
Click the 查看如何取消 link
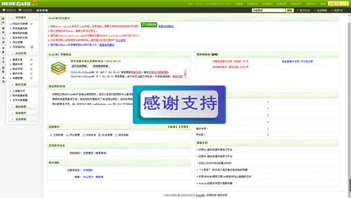pyautogui.click(x=166, y=26)
